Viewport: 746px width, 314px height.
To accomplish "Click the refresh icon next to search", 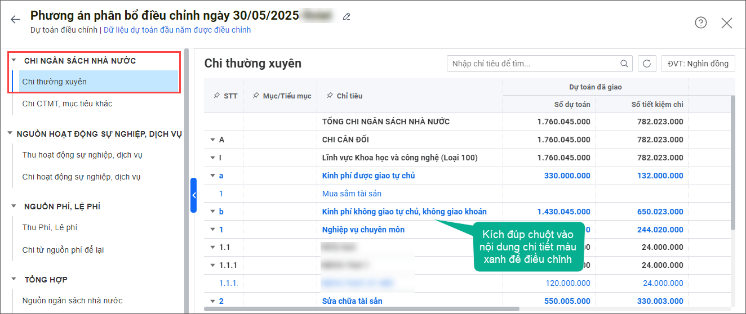I will [x=647, y=64].
